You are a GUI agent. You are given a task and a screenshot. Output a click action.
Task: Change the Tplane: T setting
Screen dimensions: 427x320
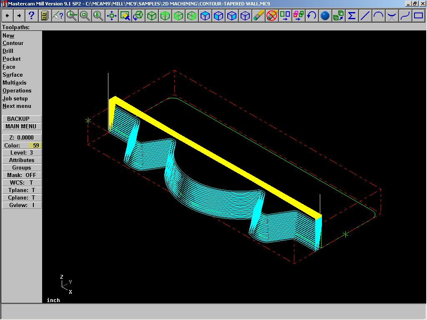[22, 190]
